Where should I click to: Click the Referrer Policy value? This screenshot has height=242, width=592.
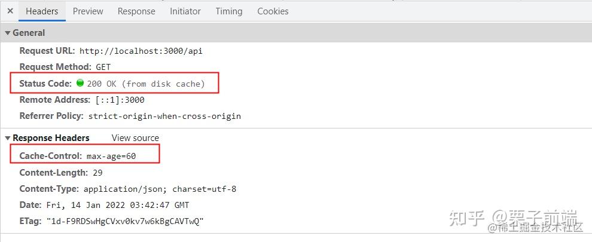pyautogui.click(x=164, y=117)
